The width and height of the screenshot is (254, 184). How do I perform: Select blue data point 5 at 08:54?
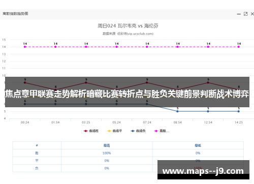coord(177,111)
